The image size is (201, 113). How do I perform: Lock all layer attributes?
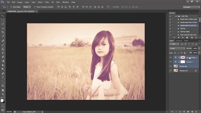pos(185,53)
